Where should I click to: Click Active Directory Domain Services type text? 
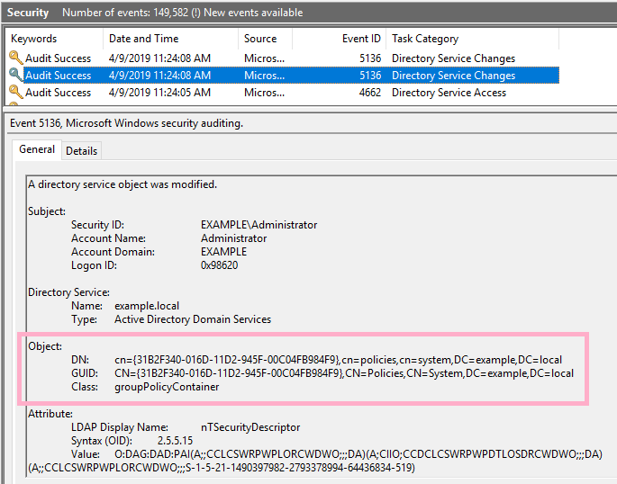click(193, 319)
